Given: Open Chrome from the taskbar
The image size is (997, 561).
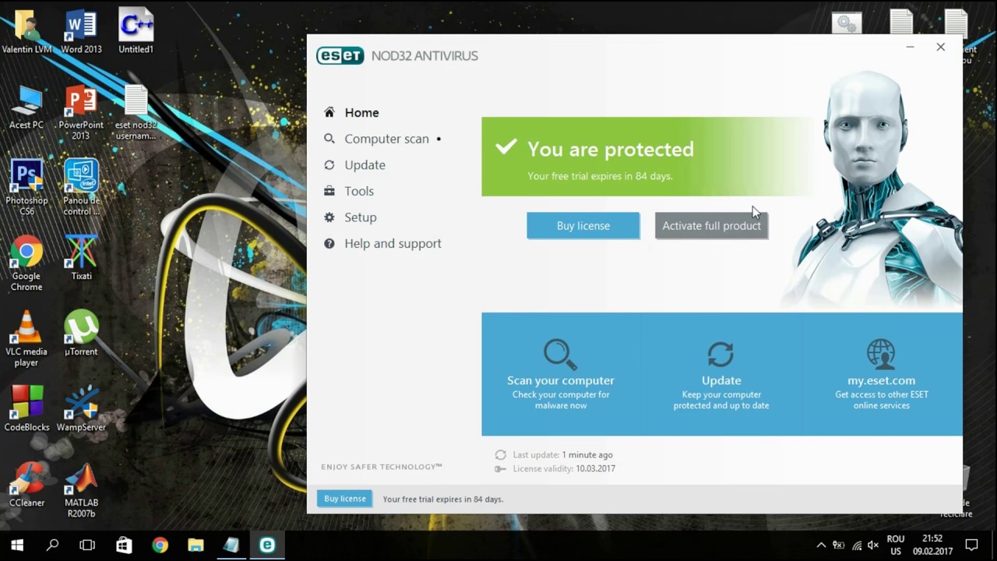Looking at the screenshot, I should [160, 545].
